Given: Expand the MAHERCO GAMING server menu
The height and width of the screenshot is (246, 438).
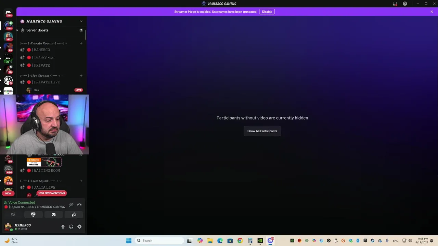Looking at the screenshot, I should point(81,21).
